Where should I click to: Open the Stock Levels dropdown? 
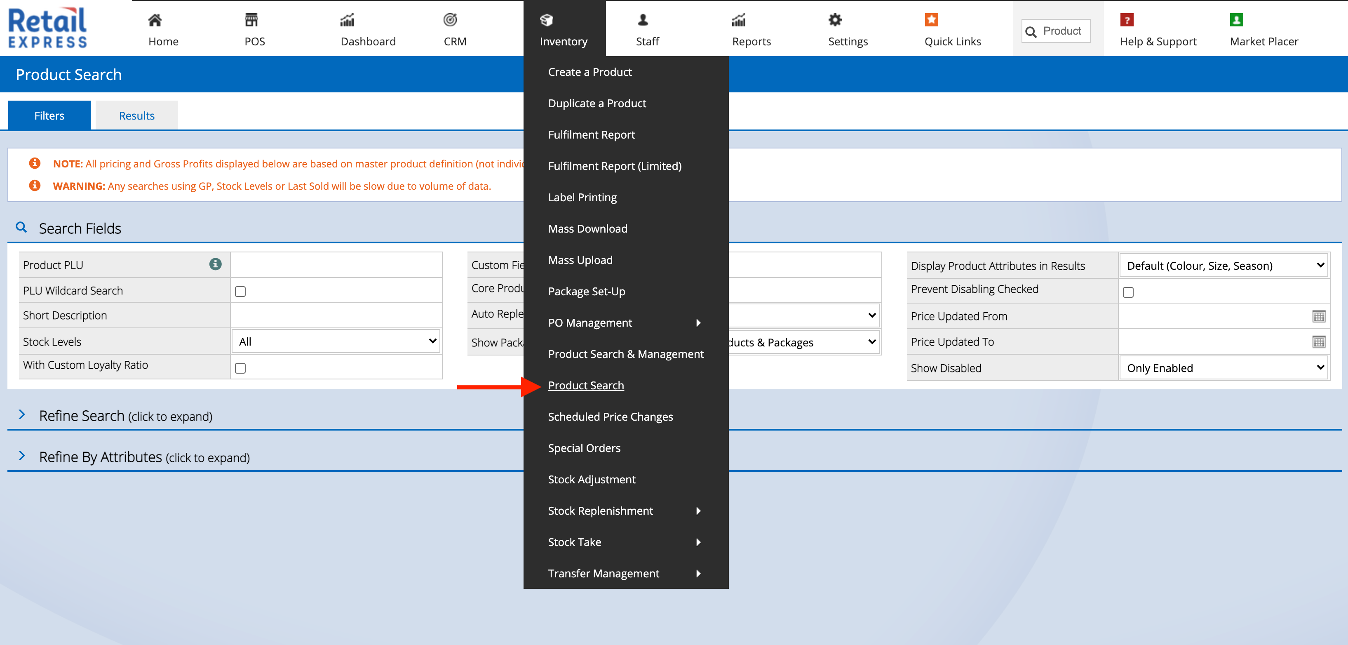[x=336, y=341]
